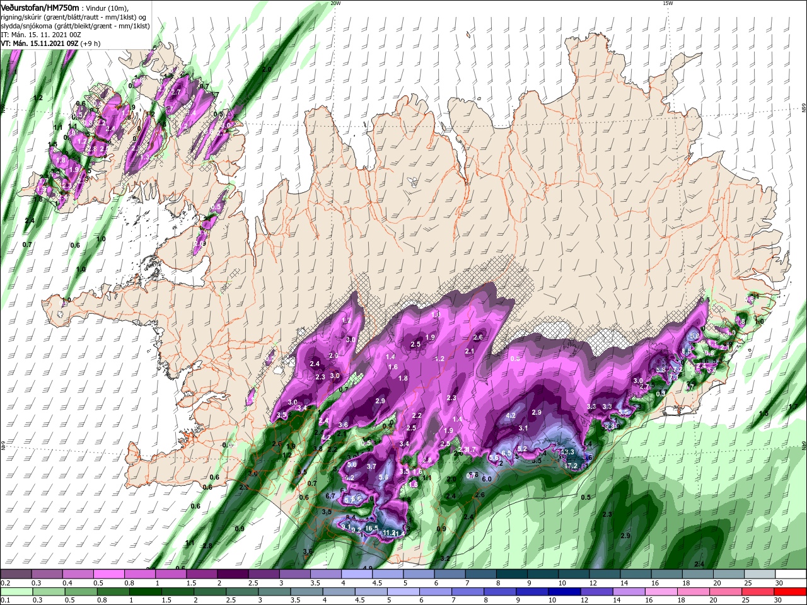The image size is (807, 605).
Task: Click the 0.1 label under the bottom legend row
Action: [4, 601]
